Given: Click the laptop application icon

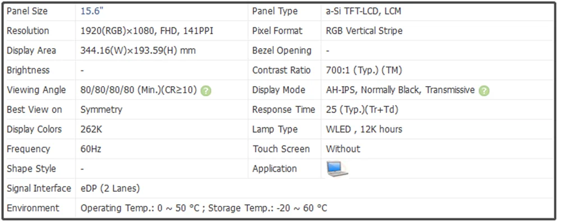Looking at the screenshot, I should pyautogui.click(x=337, y=169).
